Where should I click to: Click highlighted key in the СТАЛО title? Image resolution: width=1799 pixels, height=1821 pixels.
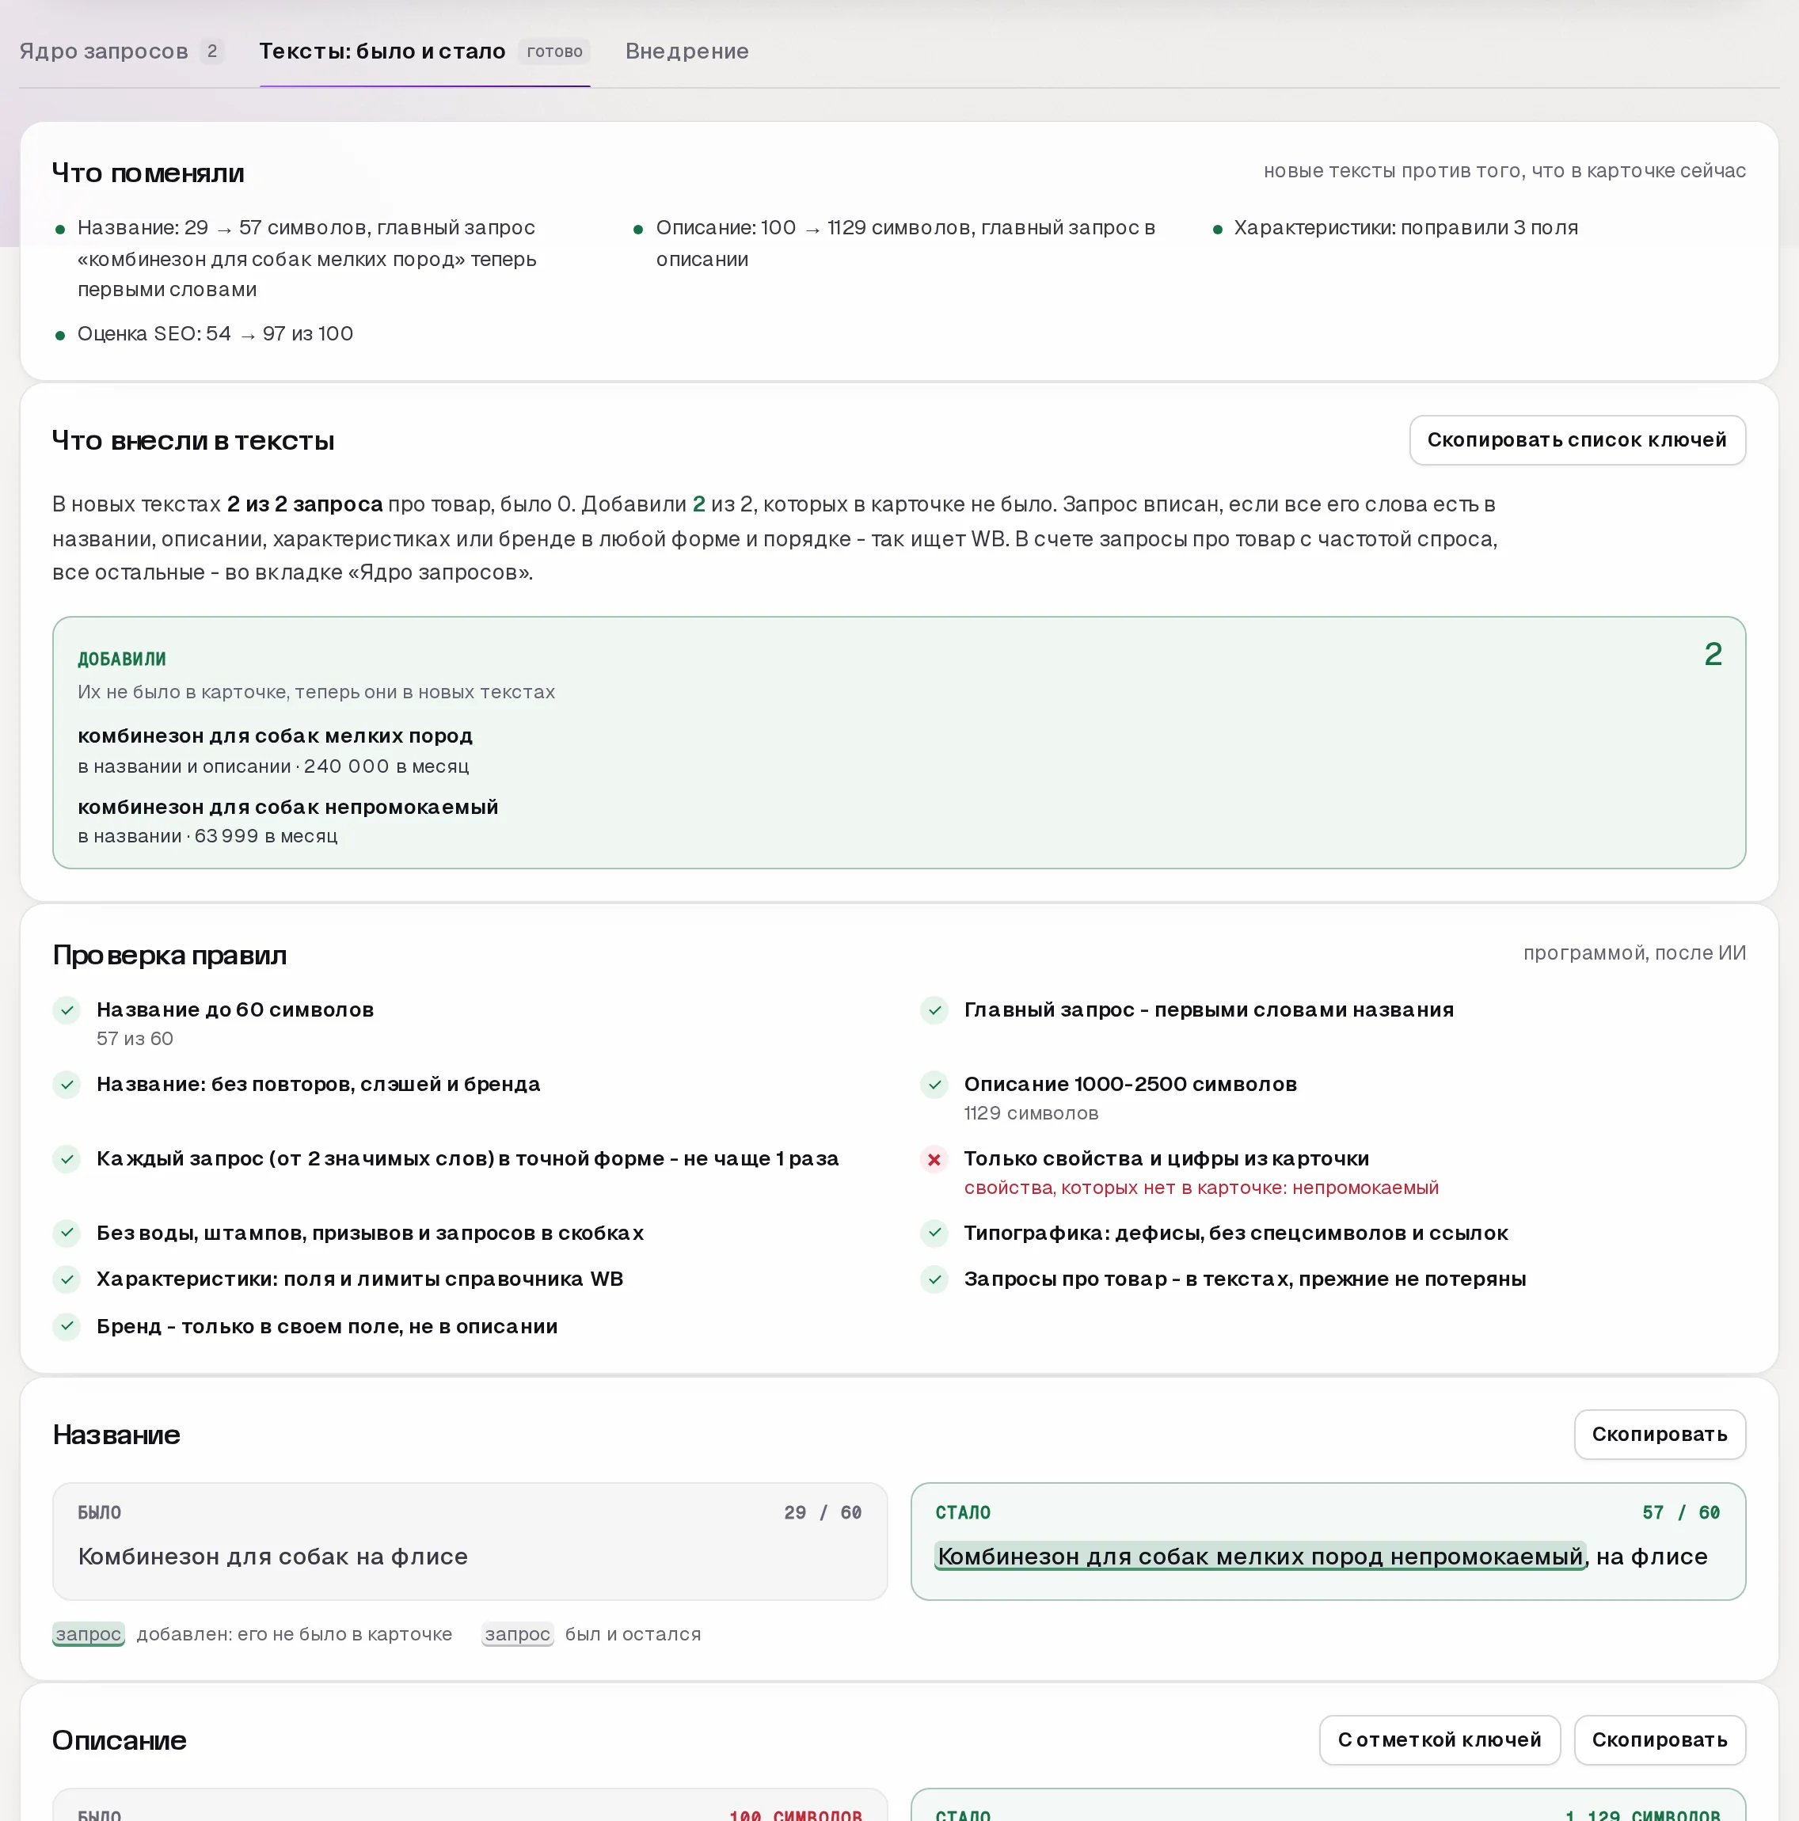(x=1261, y=1557)
